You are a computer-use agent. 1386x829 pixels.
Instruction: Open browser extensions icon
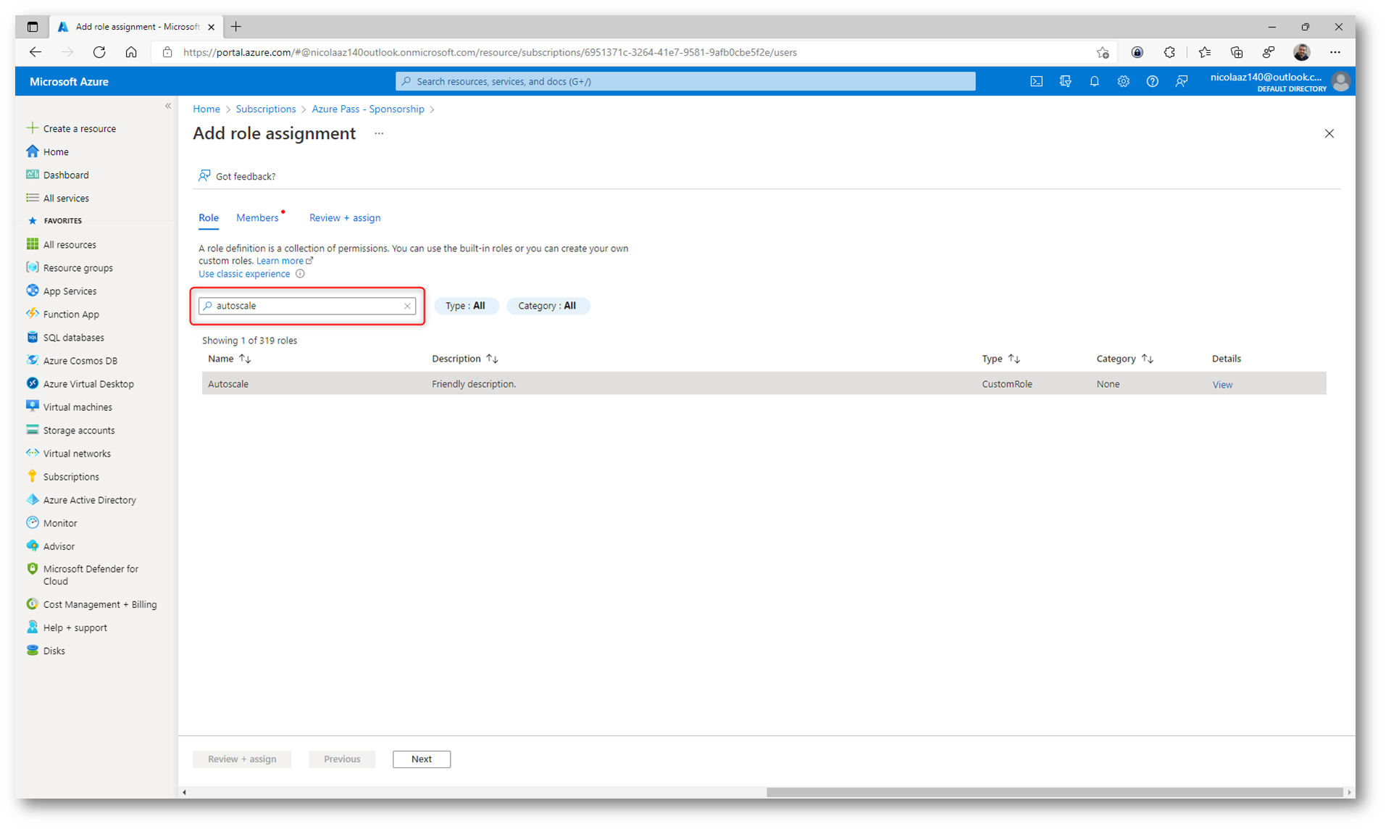tap(1169, 52)
